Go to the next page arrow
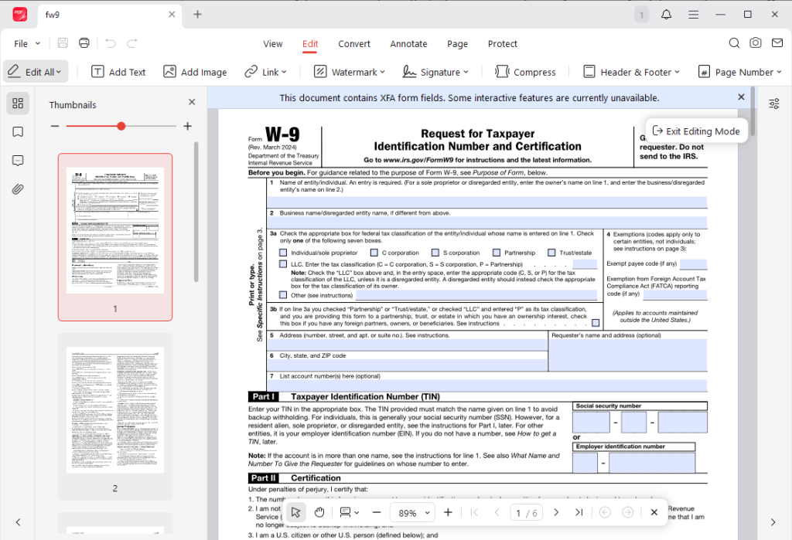 (x=556, y=513)
